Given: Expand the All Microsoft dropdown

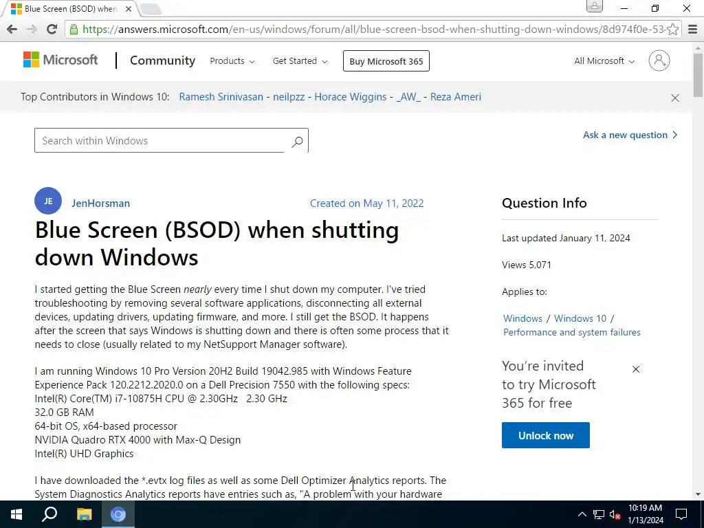Looking at the screenshot, I should (604, 61).
